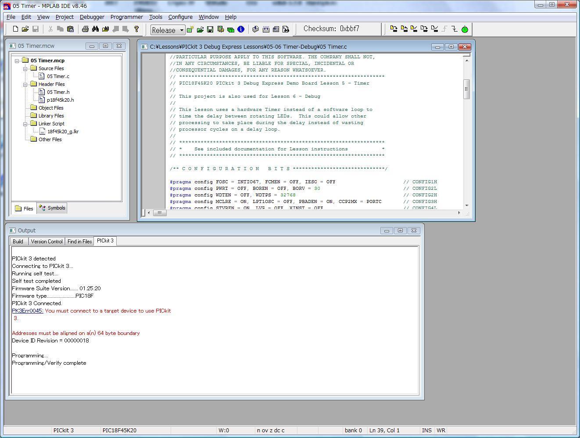
Task: Switch to the Symbols tab
Action: 51,208
